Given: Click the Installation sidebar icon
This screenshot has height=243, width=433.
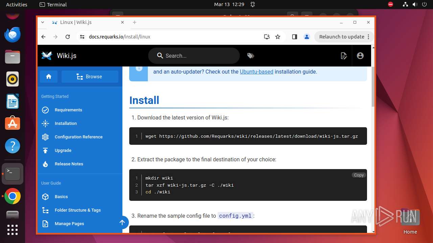Looking at the screenshot, I should click(45, 124).
